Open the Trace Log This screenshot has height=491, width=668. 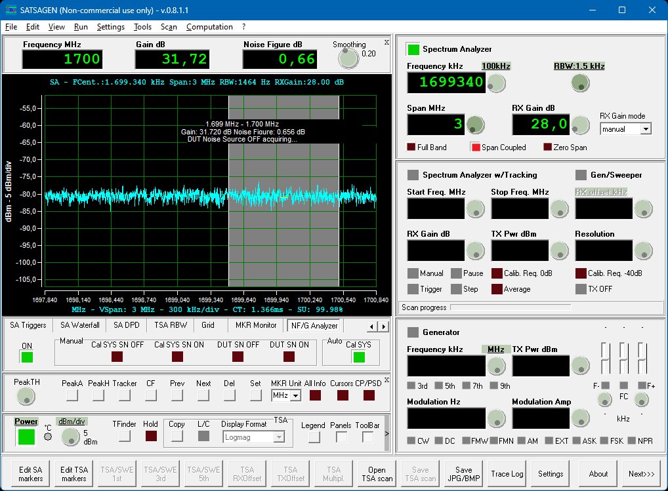point(507,474)
